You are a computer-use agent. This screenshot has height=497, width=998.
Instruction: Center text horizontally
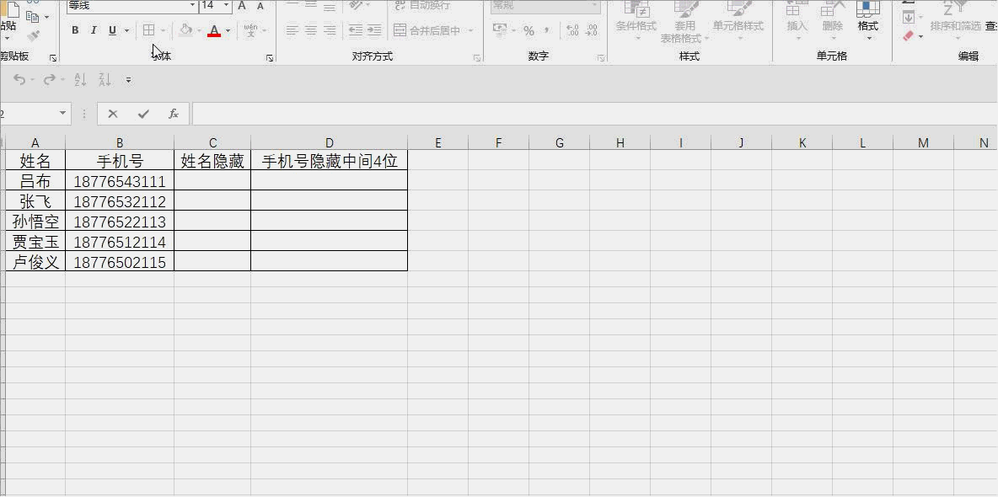coord(310,30)
